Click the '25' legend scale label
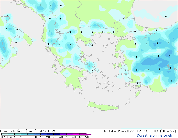The height and width of the screenshot is (138, 178). (54, 137)
